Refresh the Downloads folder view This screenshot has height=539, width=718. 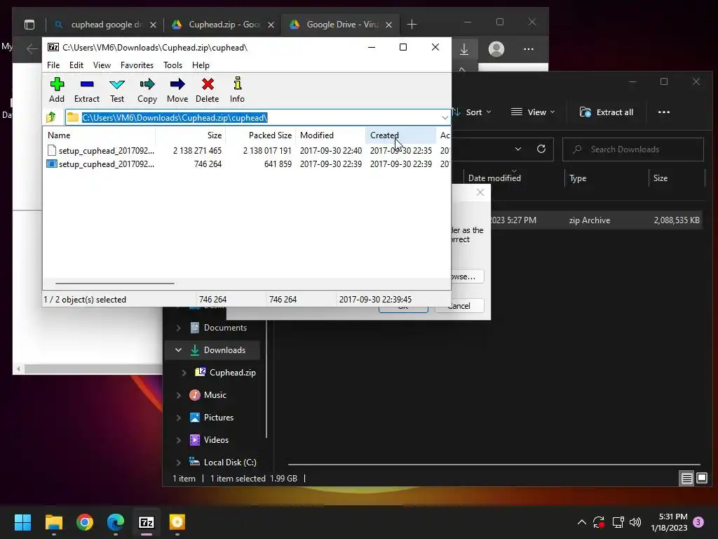(x=541, y=149)
